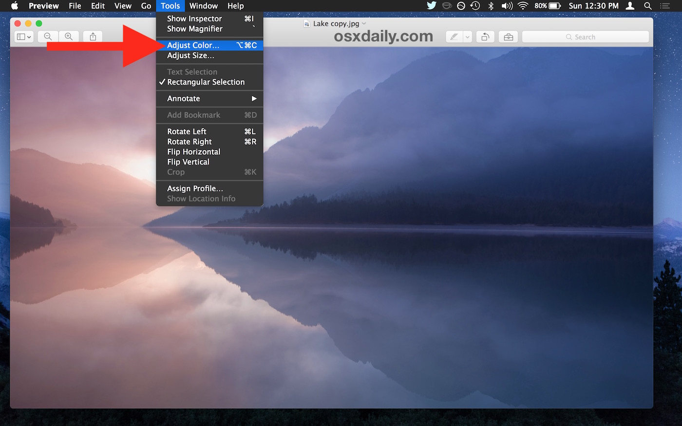Screen dimensions: 682x426
Task: Open Notification Center
Action: (x=665, y=6)
